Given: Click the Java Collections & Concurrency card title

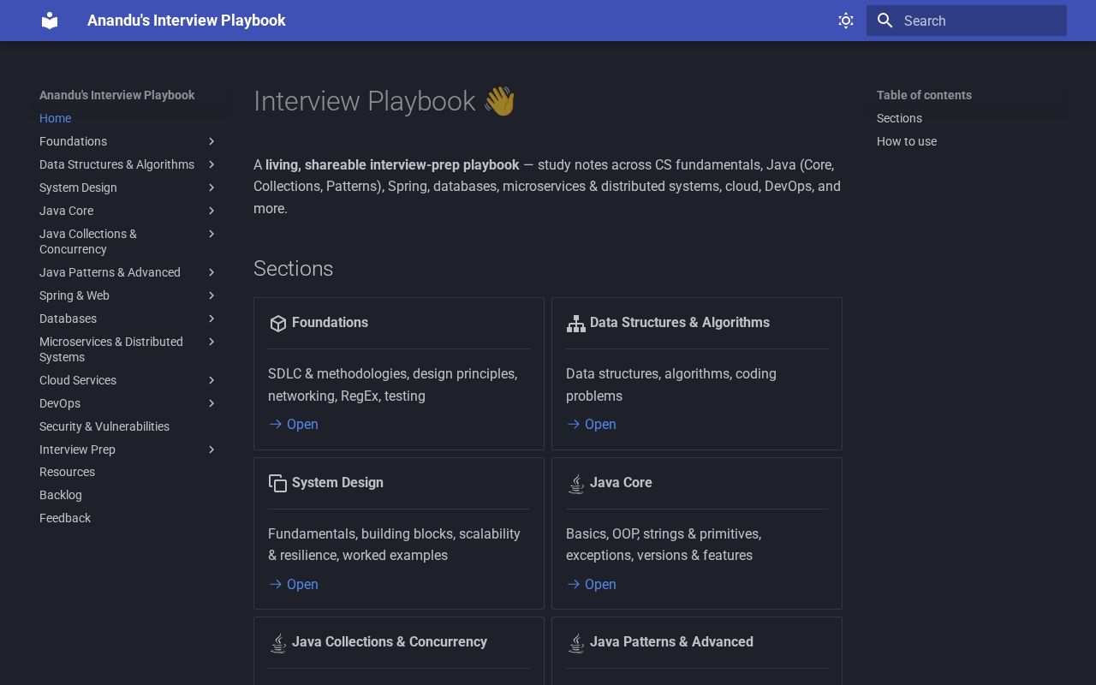Looking at the screenshot, I should [390, 642].
